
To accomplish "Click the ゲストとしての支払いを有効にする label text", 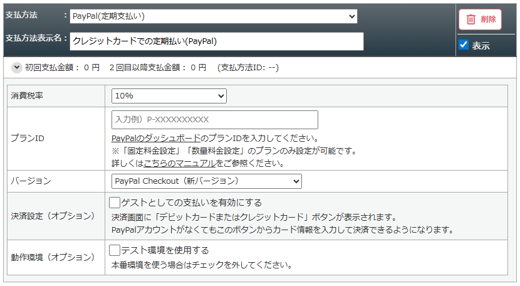I will pyautogui.click(x=191, y=203).
